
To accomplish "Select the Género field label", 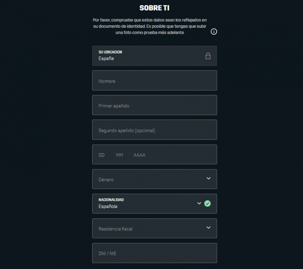I will pyautogui.click(x=106, y=180).
